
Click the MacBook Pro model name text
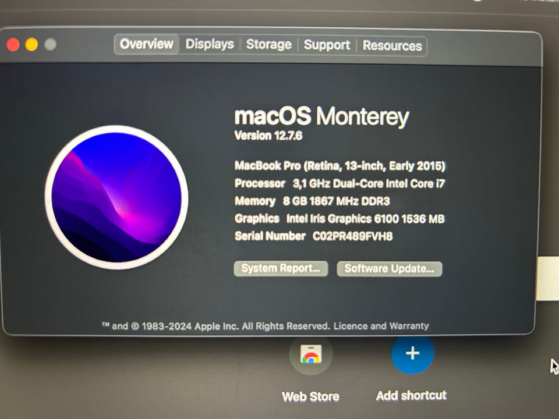[x=339, y=166]
